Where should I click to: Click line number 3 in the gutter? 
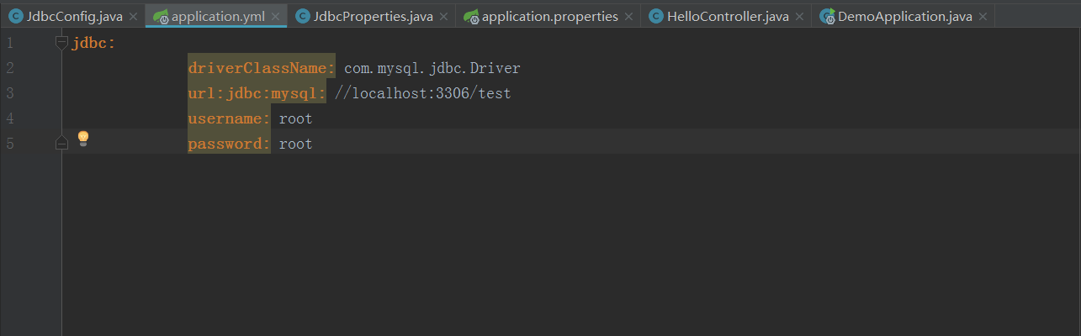8,93
